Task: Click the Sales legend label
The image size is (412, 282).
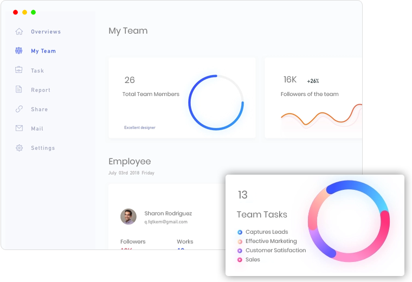Action: coord(253,259)
